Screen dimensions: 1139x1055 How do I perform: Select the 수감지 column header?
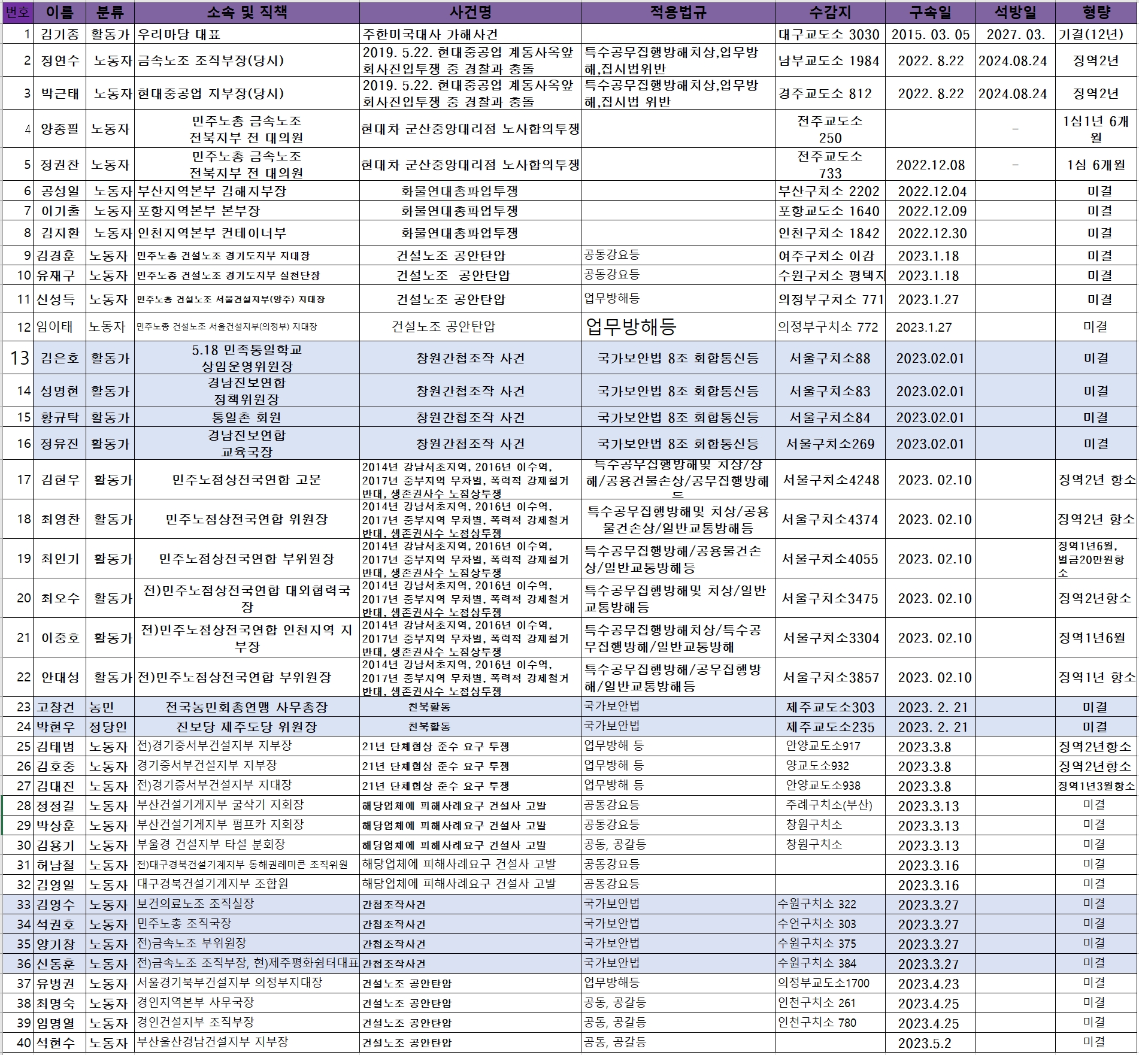(x=829, y=13)
